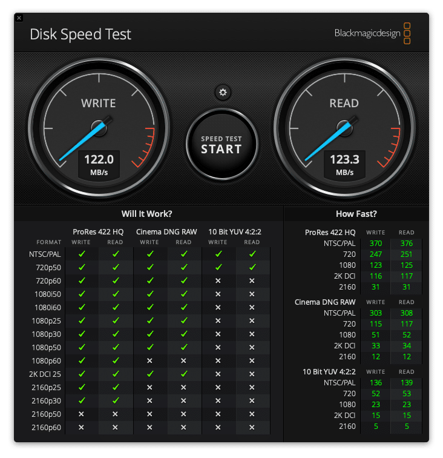Click 2160p60 10 Bit YUV read cross
This screenshot has width=443, height=458.
point(252,427)
